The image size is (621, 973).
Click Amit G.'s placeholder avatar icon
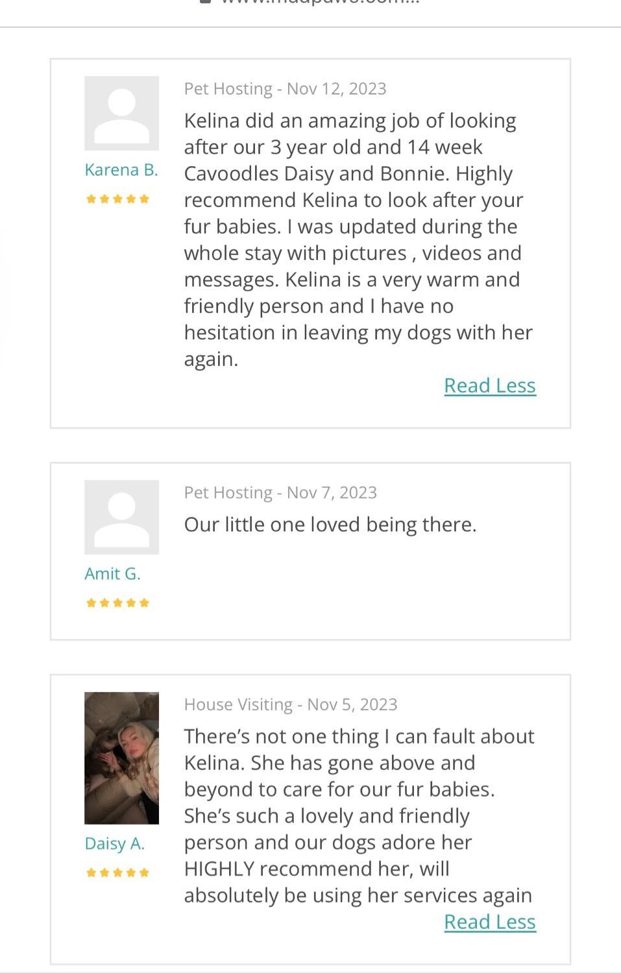[121, 517]
